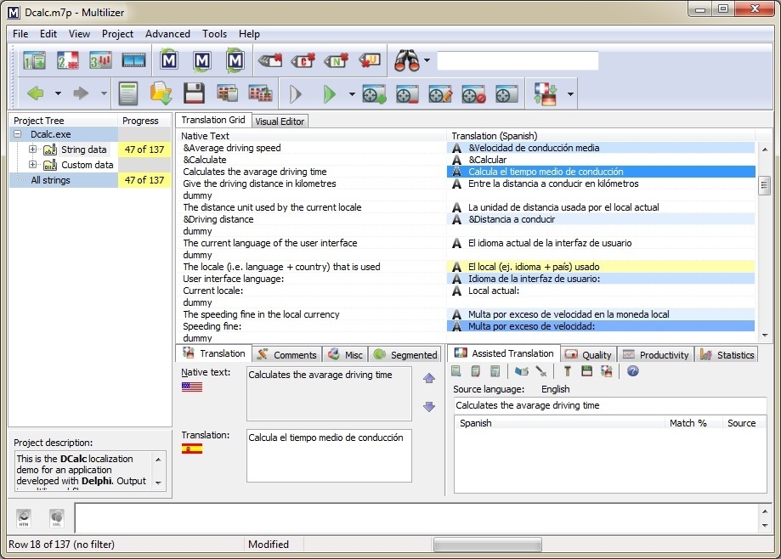The height and width of the screenshot is (559, 781).
Task: Open the dropdown next to the gray forward arrow
Action: click(104, 93)
